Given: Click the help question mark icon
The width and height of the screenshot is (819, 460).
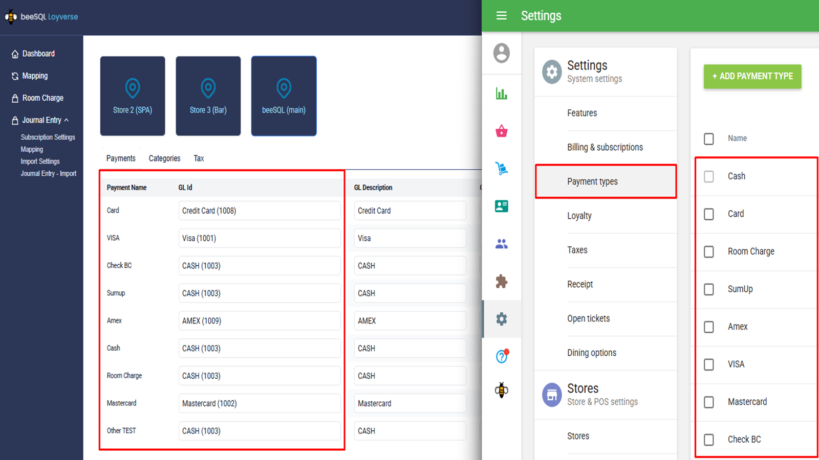Looking at the screenshot, I should coord(501,356).
